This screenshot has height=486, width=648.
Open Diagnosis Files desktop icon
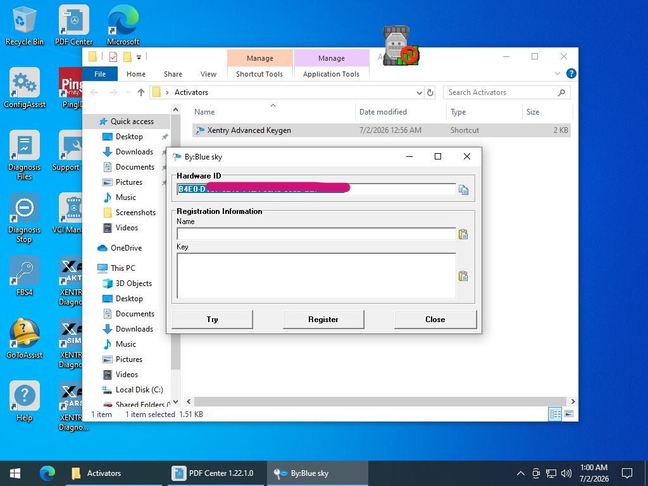coord(25,155)
